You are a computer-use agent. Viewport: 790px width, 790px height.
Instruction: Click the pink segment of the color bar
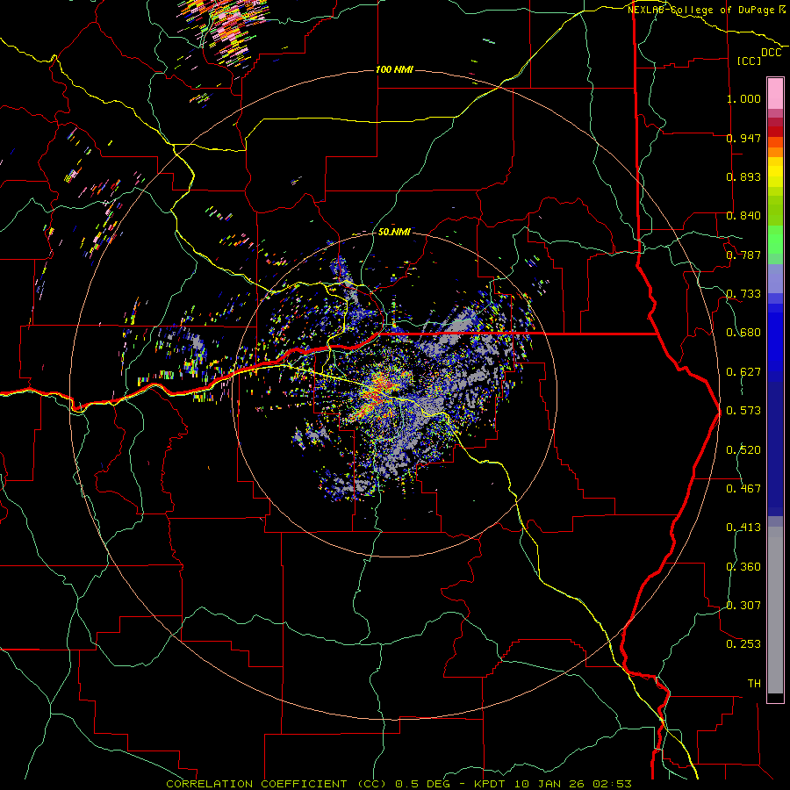click(x=775, y=93)
